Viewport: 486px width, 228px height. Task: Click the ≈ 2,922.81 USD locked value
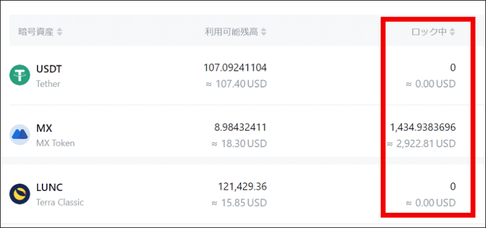coord(421,144)
